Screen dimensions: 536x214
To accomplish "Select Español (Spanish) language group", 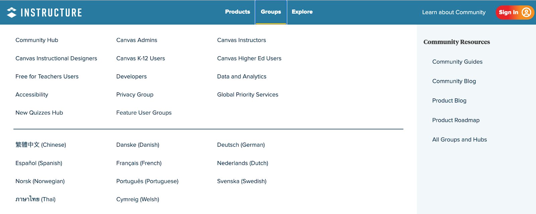I will 39,163.
